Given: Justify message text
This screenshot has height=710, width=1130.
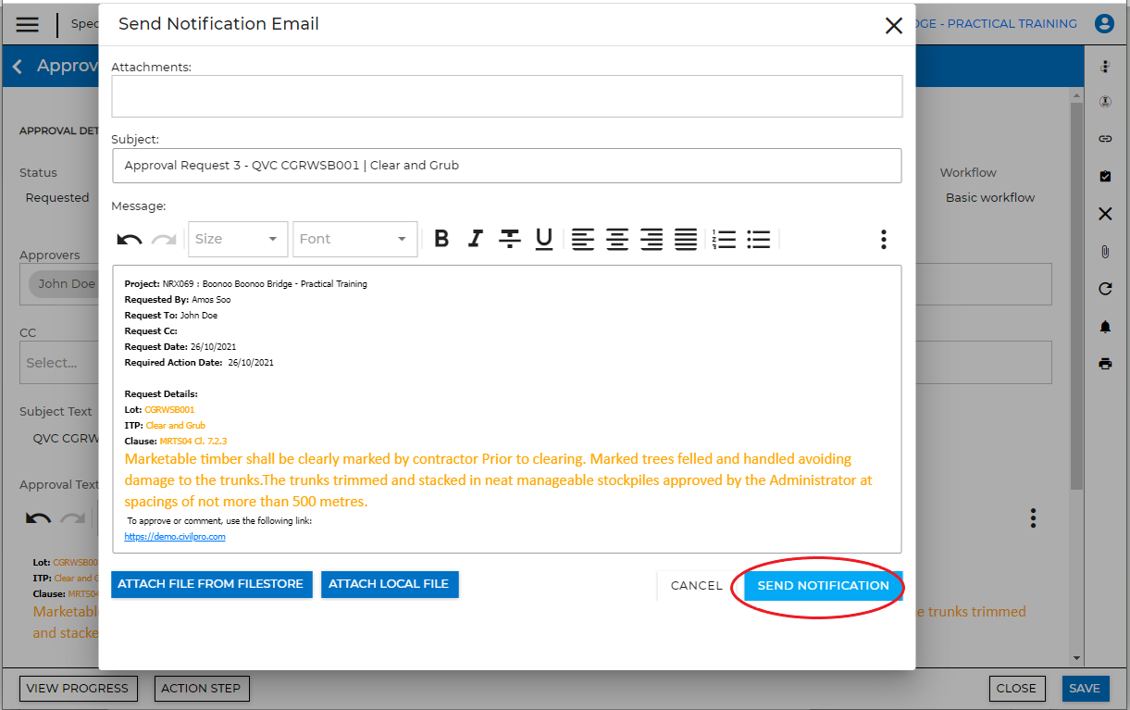Looking at the screenshot, I should pyautogui.click(x=686, y=239).
